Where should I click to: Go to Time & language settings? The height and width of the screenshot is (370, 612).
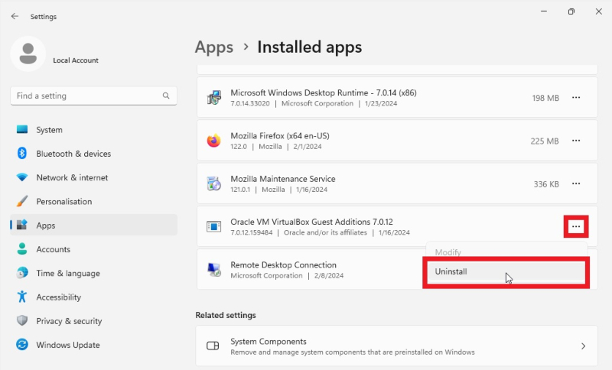93,273
